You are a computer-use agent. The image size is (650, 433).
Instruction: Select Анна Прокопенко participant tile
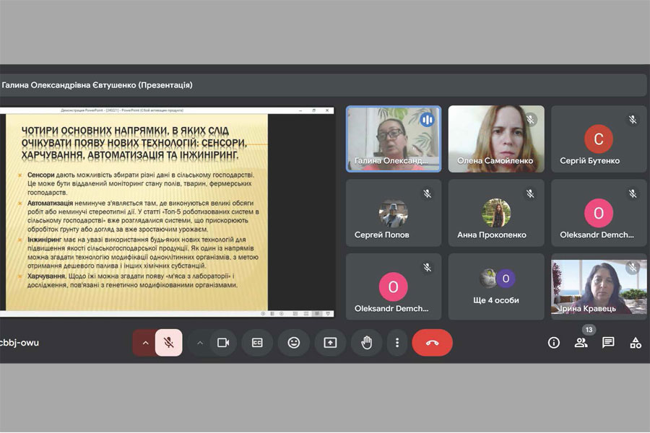pyautogui.click(x=496, y=213)
